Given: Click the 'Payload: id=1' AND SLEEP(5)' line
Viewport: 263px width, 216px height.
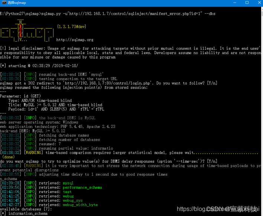Looking at the screenshot, I should [x=56, y=109].
